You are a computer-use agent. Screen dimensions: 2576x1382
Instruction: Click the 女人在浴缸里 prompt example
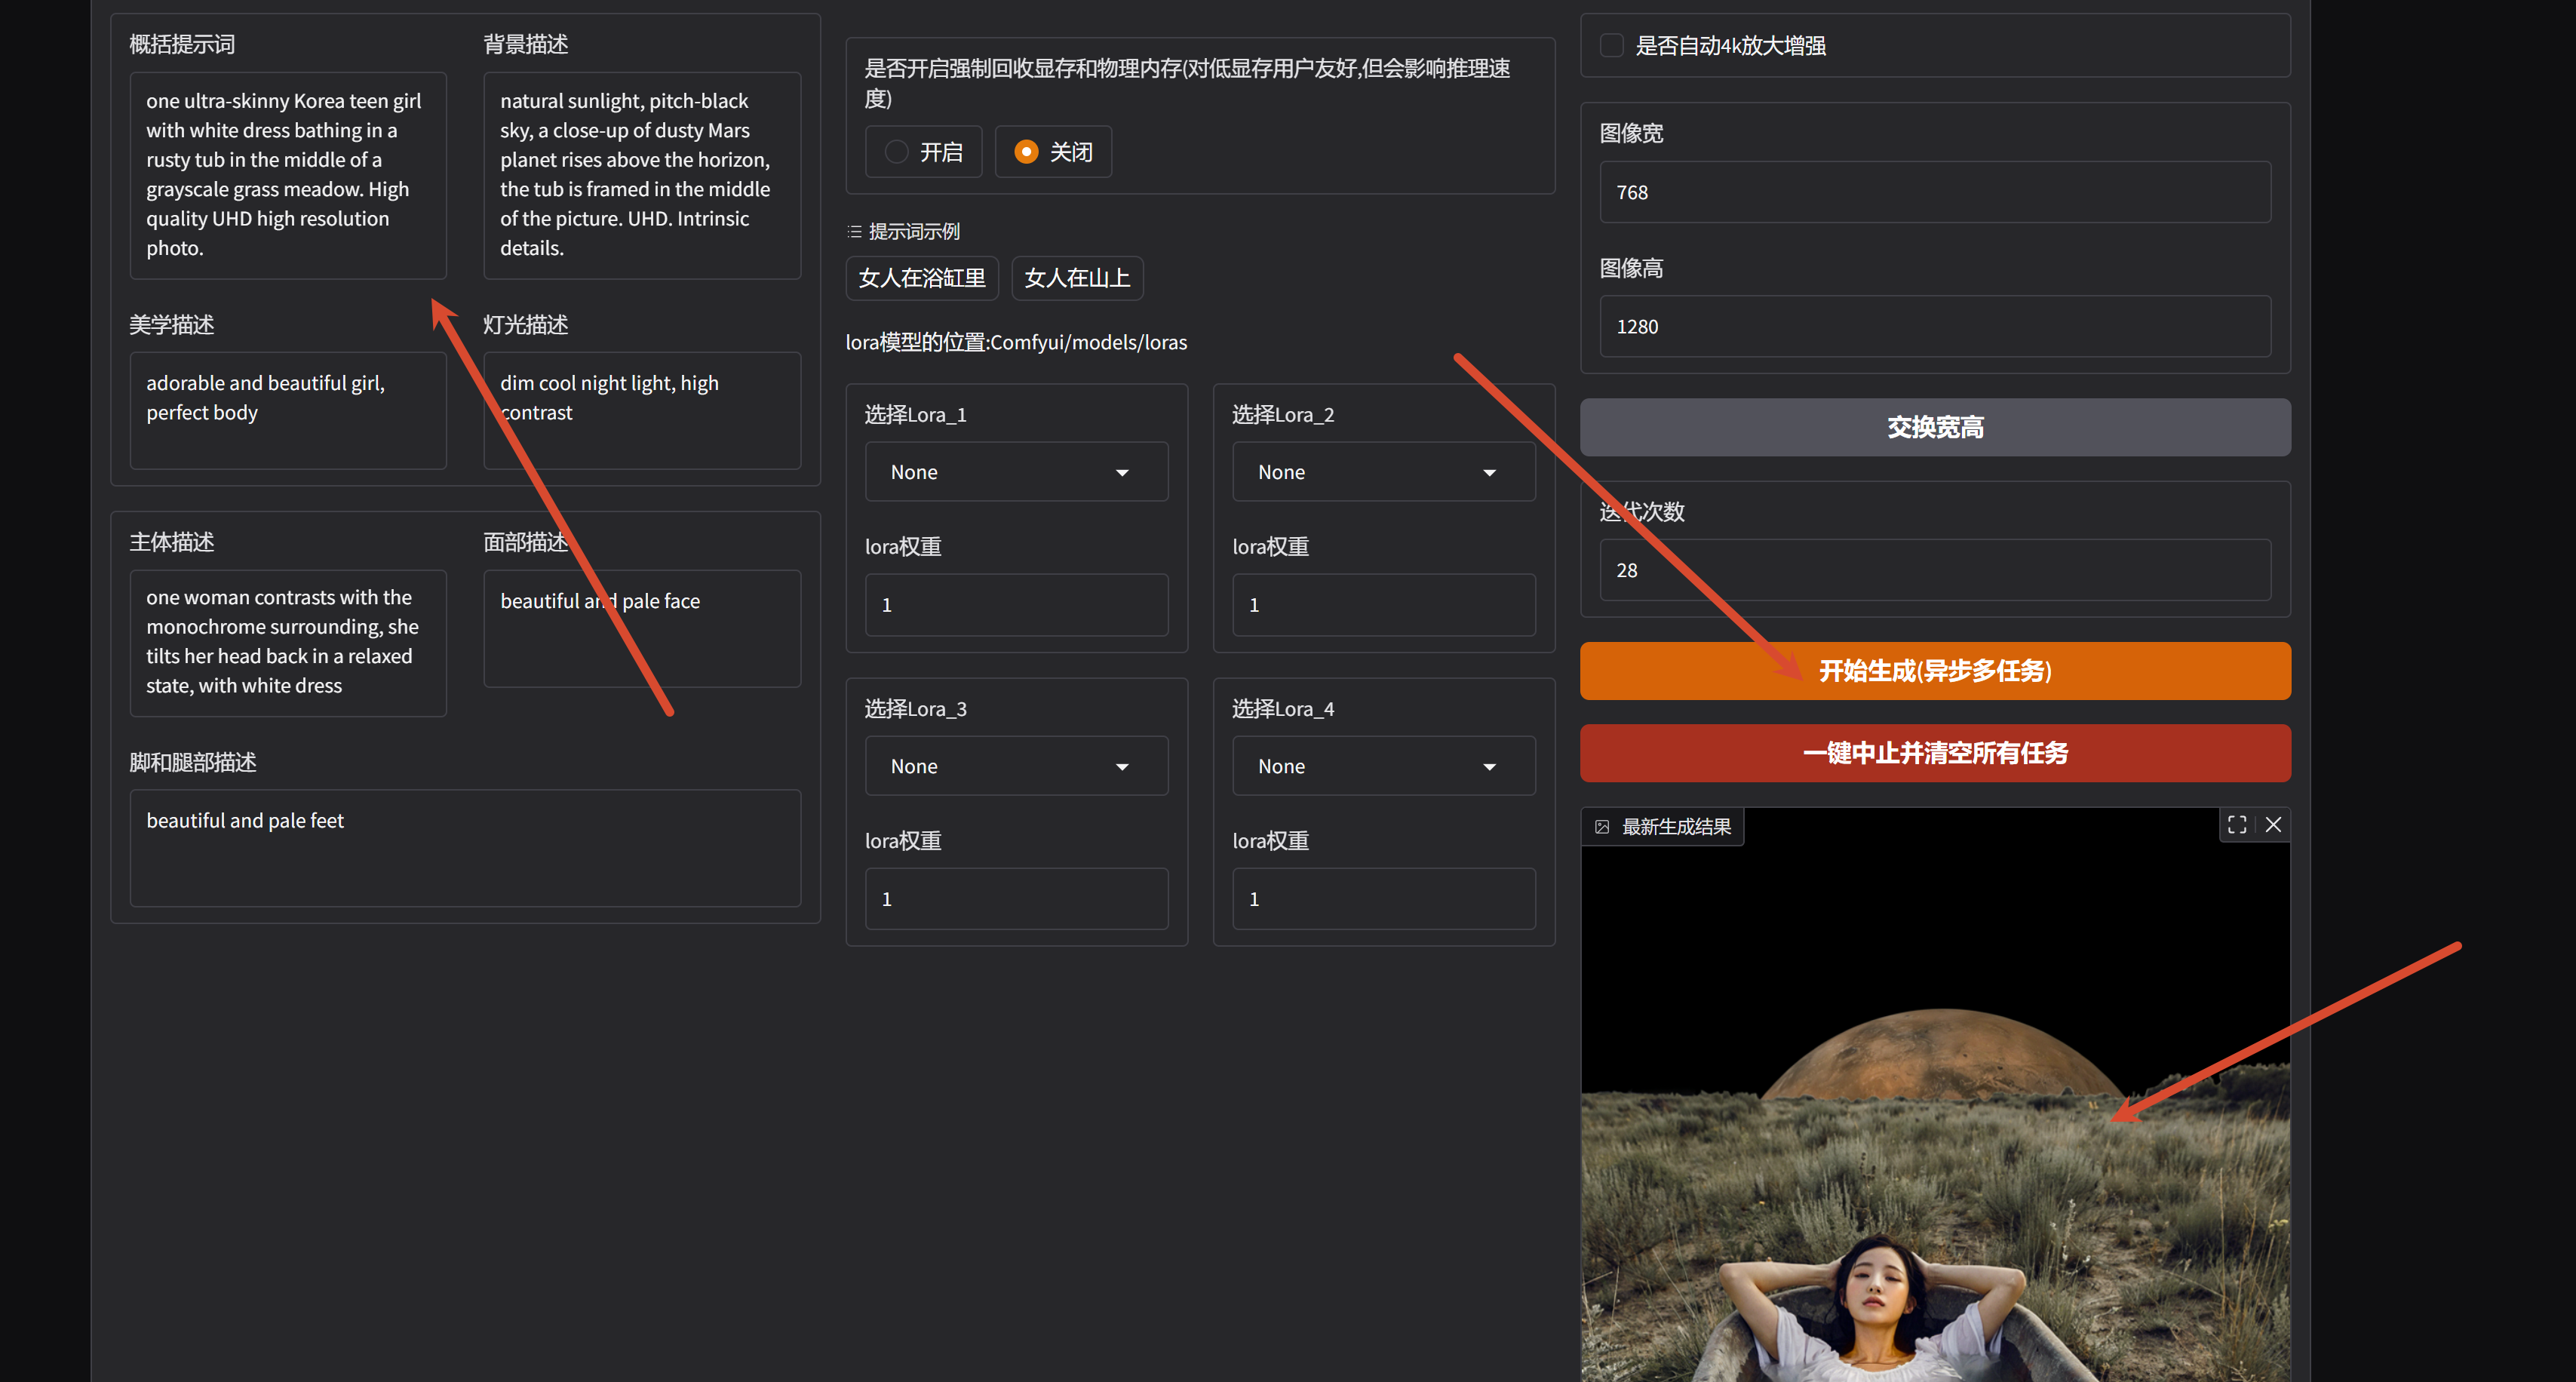922,278
